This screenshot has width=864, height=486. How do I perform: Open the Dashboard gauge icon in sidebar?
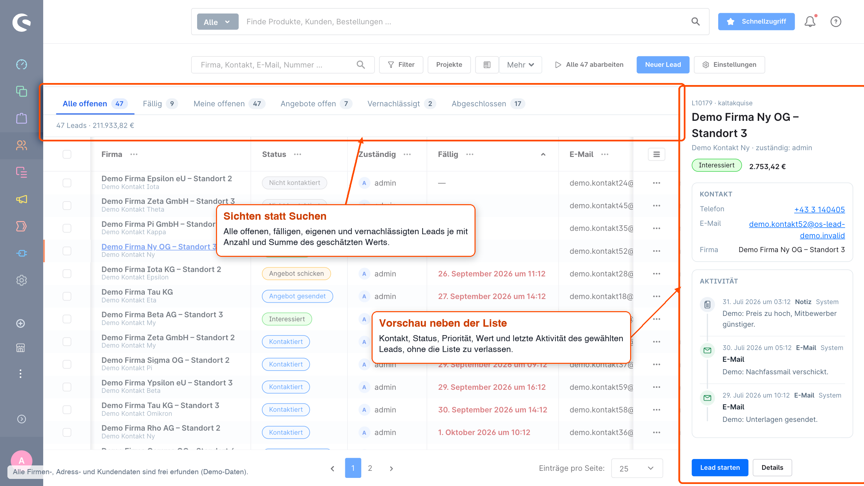22,64
